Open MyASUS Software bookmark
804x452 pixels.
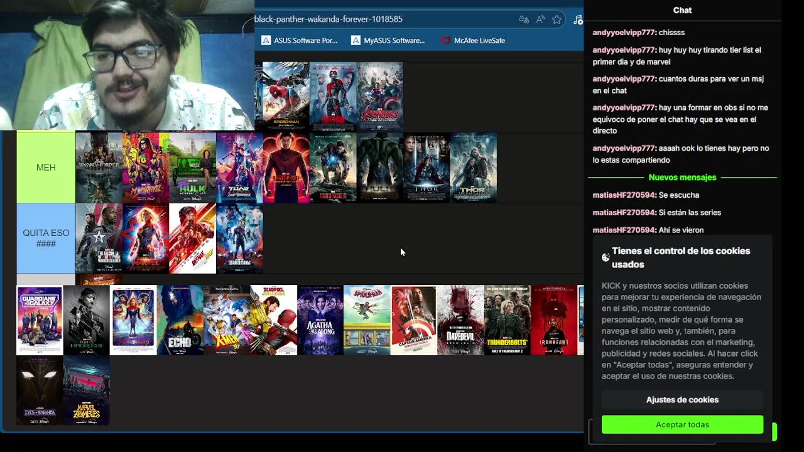[x=388, y=40]
